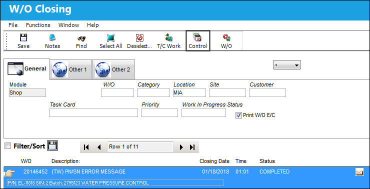370x189 pixels.
Task: Click the Row 1 of 11 box
Action: (x=140, y=146)
